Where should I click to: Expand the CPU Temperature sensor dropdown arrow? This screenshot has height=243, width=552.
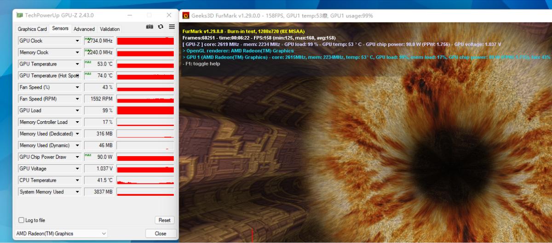click(x=77, y=180)
